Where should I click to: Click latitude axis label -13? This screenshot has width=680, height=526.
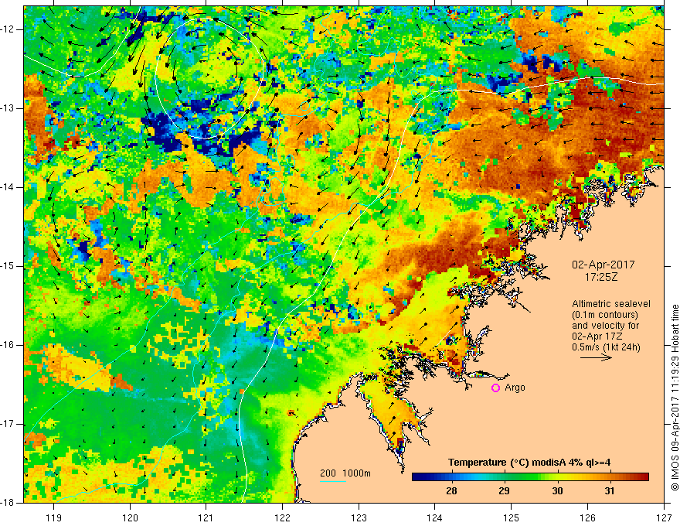tap(8, 108)
